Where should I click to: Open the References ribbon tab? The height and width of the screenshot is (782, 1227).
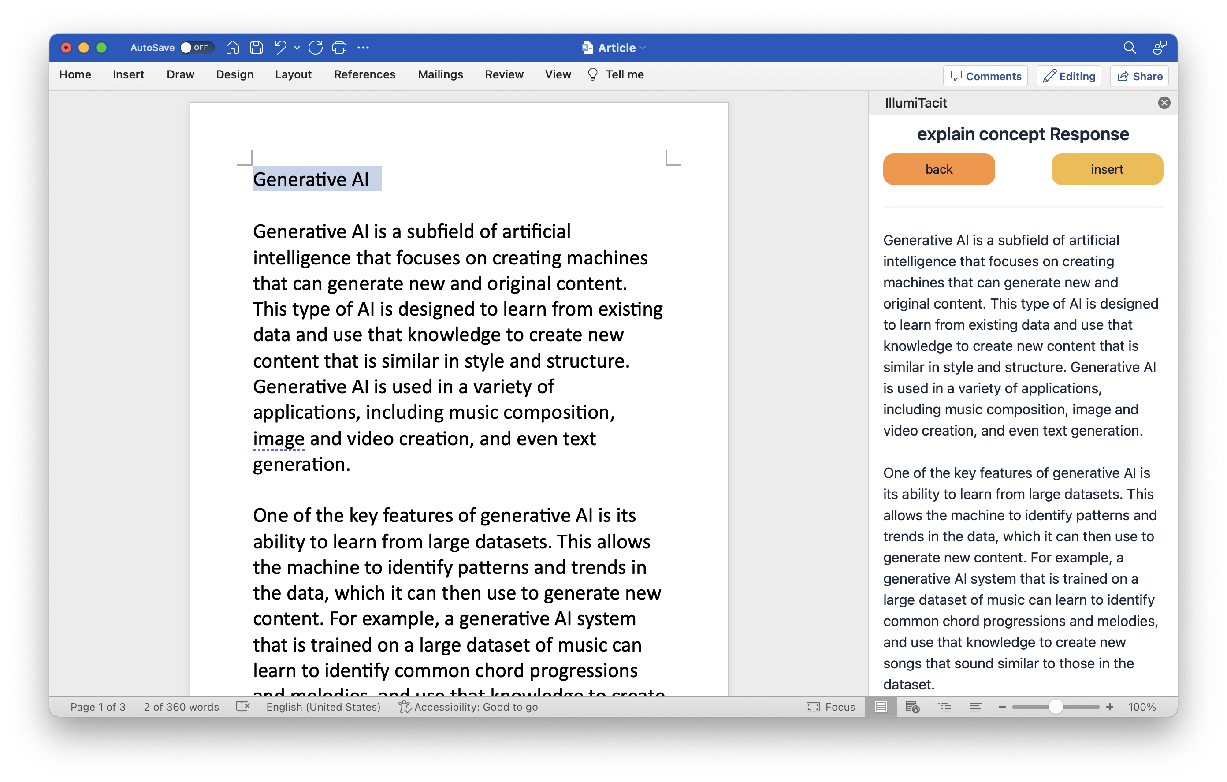(x=364, y=74)
